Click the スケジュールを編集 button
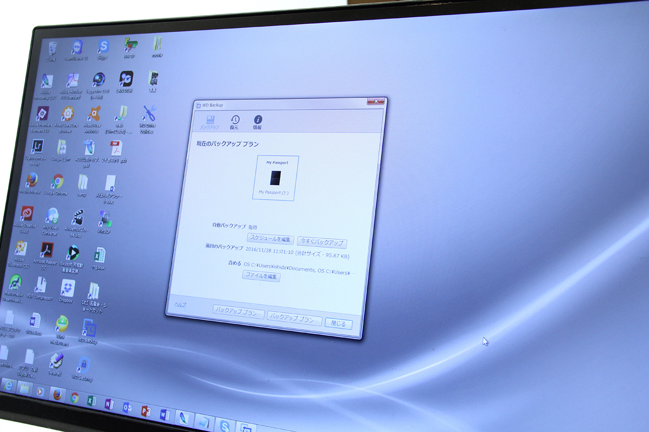Screen dimensions: 649x432 [x=271, y=239]
